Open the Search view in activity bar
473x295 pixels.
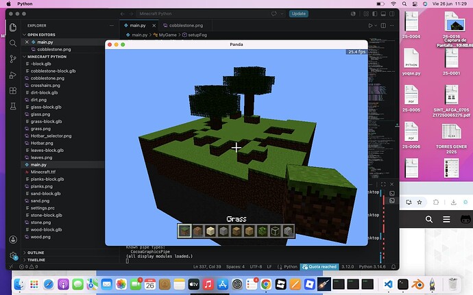tap(13, 43)
